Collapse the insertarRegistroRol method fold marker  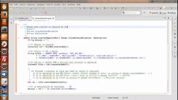pyautogui.click(x=18, y=38)
